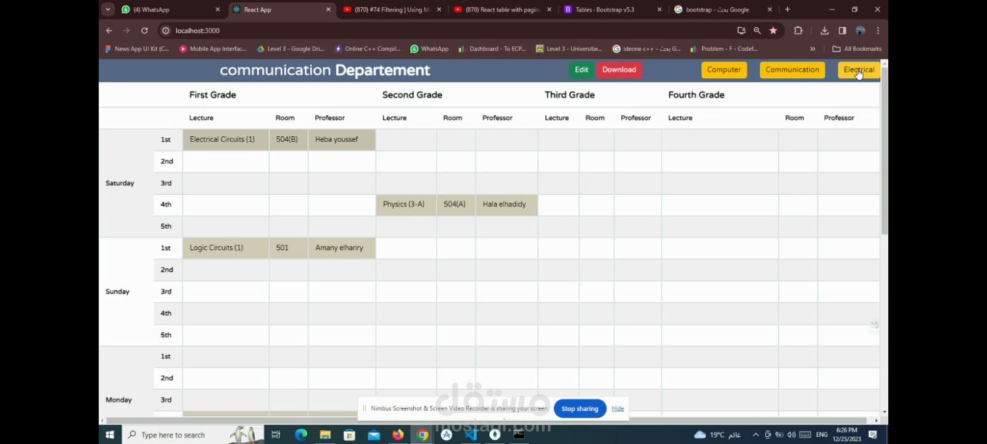Click the 'Electrical Circuits (1)' lecture cell
This screenshot has height=444, width=987.
tap(226, 139)
